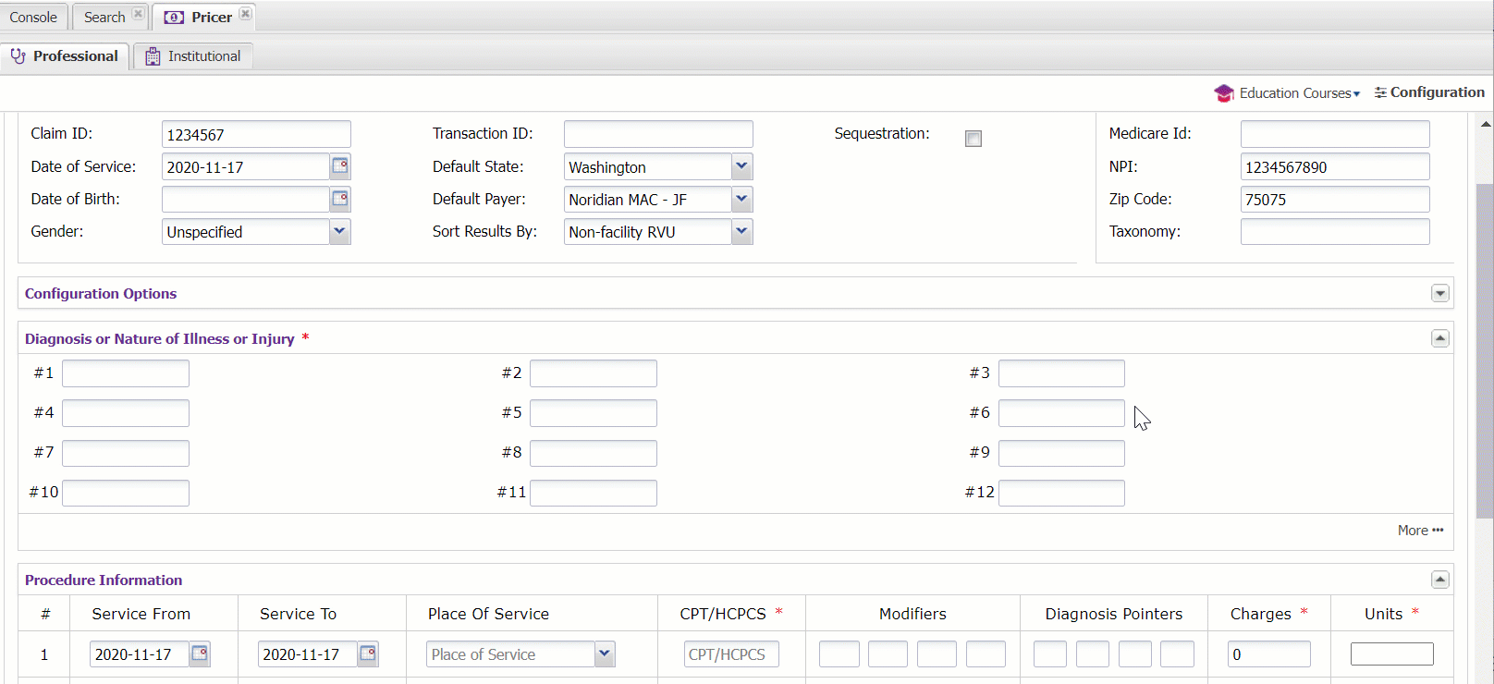This screenshot has width=1494, height=684.
Task: Open the Sort Results By dropdown
Action: [x=741, y=231]
